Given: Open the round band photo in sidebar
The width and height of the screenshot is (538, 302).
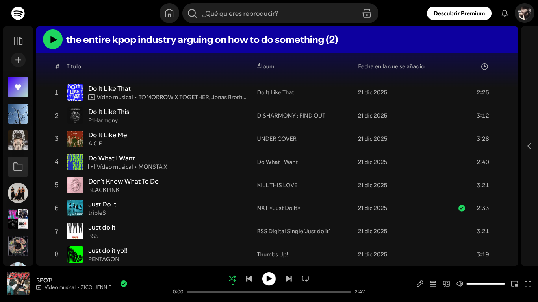Looking at the screenshot, I should coord(18,193).
